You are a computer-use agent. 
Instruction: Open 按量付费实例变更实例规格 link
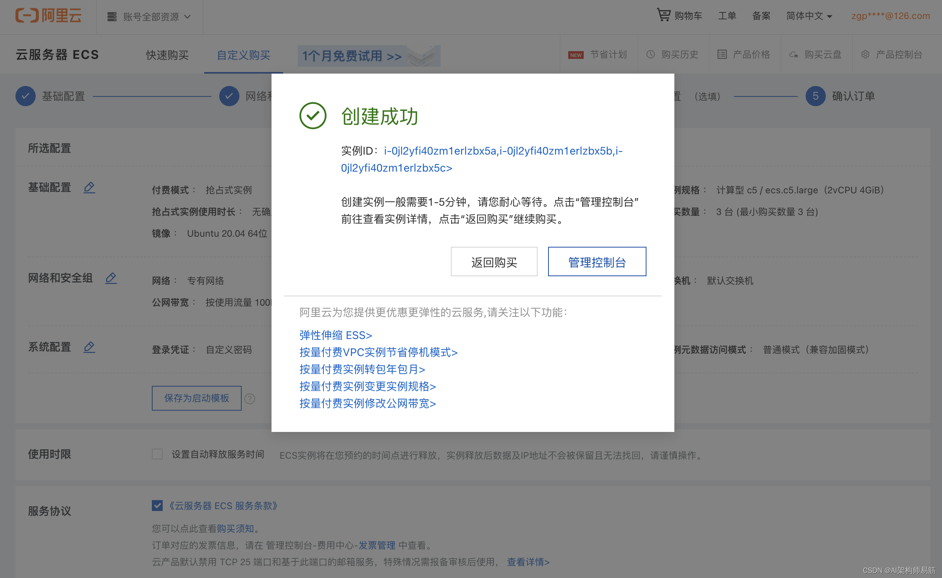click(368, 386)
